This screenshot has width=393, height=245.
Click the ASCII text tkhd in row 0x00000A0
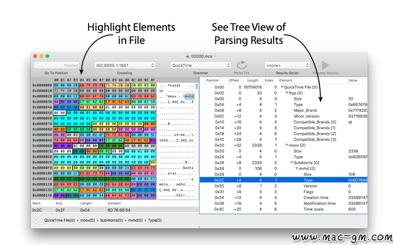tap(164, 140)
